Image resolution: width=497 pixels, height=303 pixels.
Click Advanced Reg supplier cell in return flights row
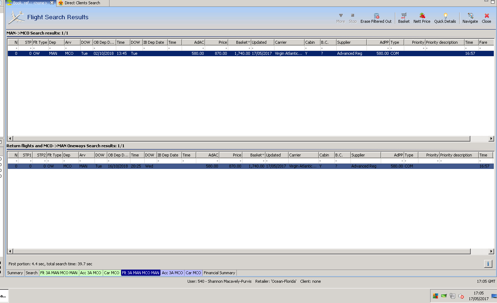[x=365, y=166]
